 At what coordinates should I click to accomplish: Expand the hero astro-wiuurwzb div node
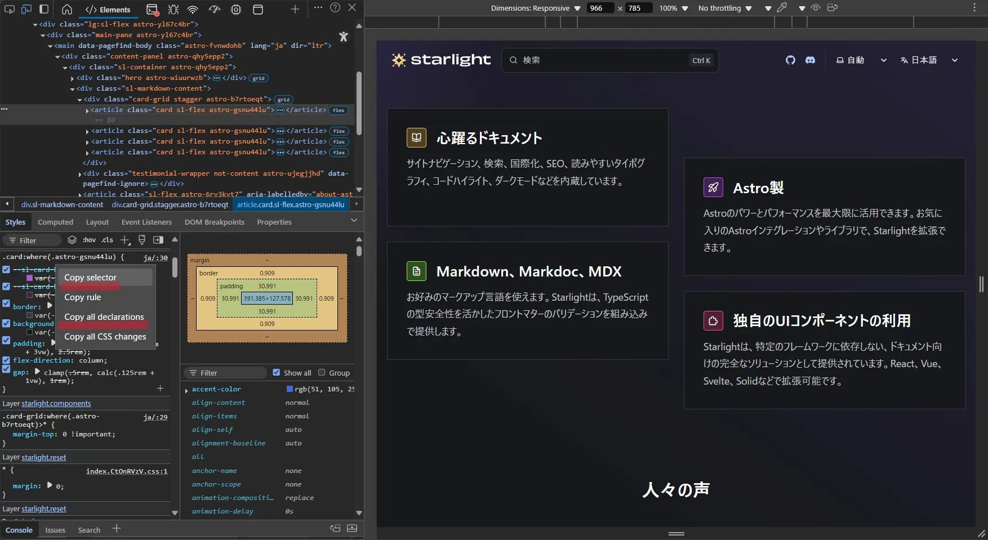(72, 78)
